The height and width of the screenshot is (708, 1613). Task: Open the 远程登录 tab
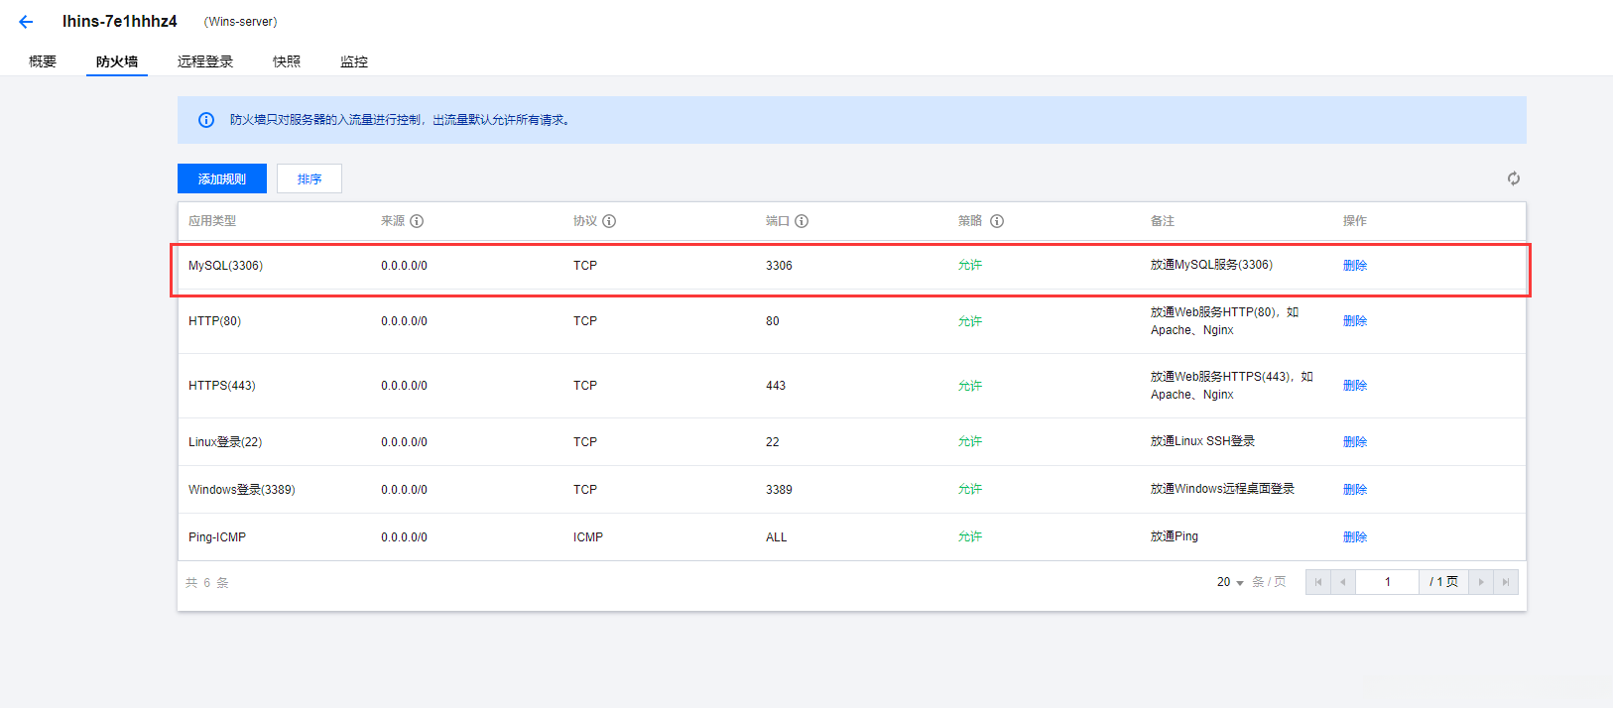205,61
